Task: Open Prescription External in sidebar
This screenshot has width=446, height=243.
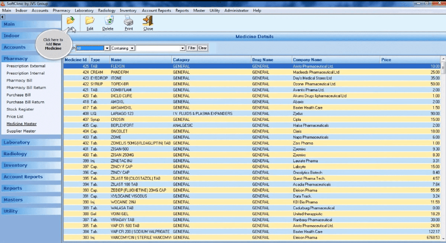Action: (26, 66)
